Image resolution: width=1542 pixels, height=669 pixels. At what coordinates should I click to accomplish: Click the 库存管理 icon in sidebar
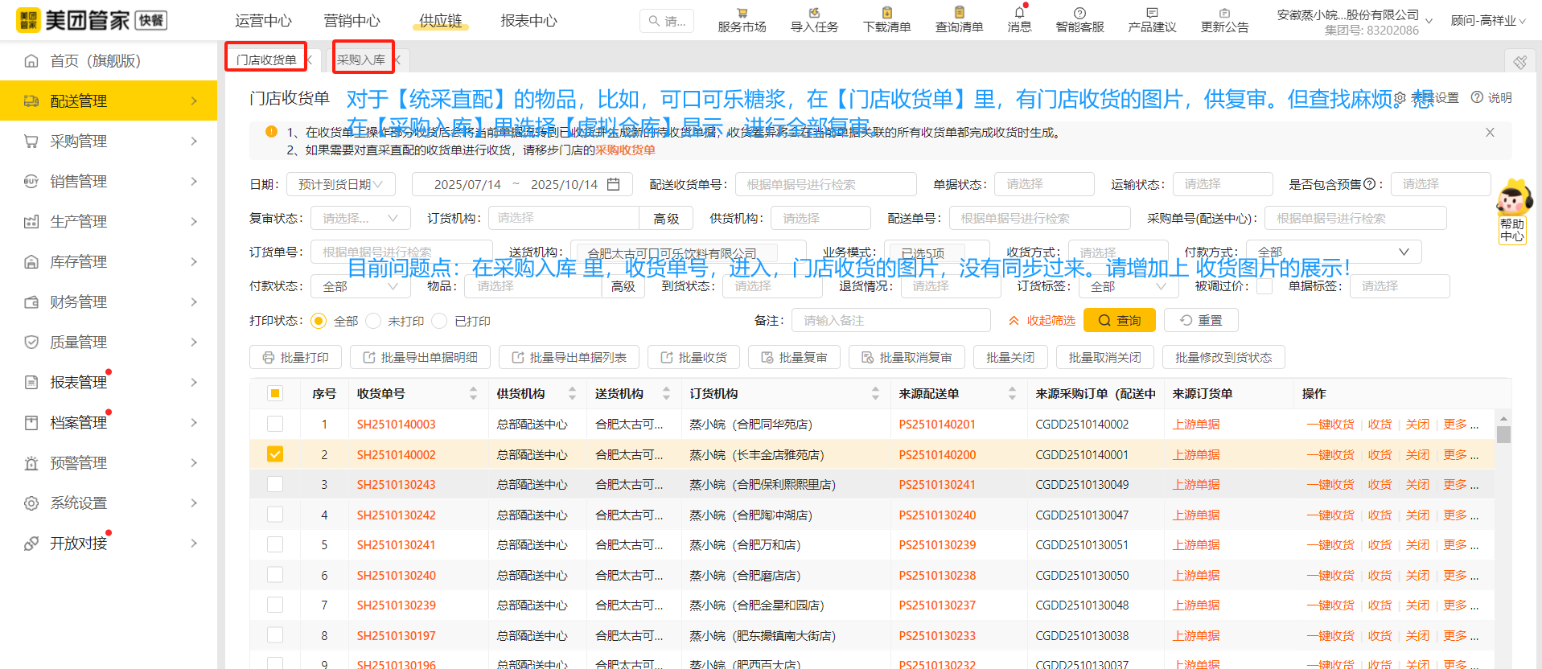click(x=31, y=262)
